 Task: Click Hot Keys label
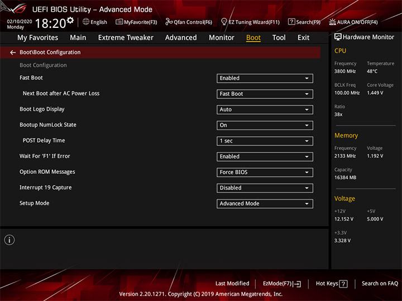click(x=327, y=284)
